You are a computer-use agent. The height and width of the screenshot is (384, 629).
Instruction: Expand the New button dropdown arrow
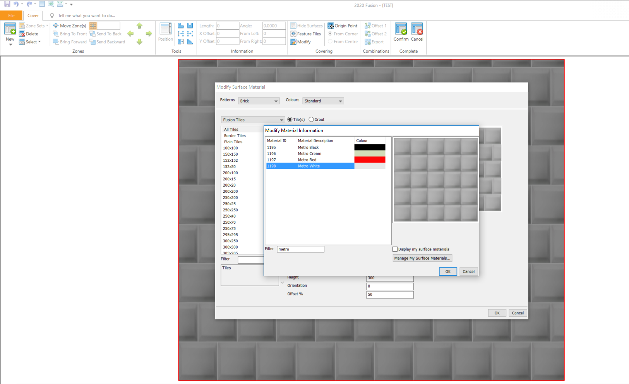10,45
